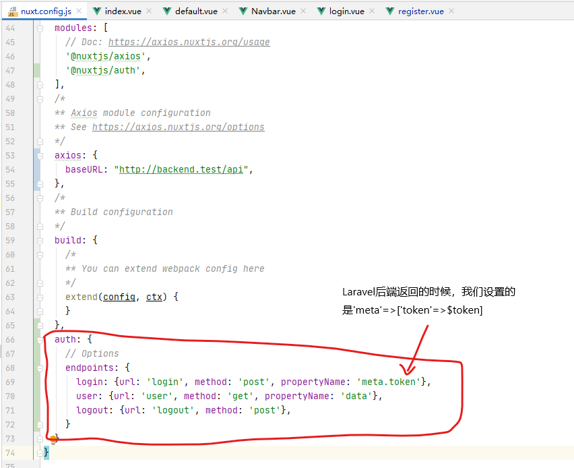Click the config parameter on line 63
The image size is (574, 468).
point(119,297)
